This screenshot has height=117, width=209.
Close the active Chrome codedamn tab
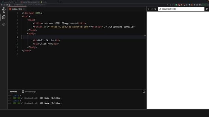pos(39,2)
